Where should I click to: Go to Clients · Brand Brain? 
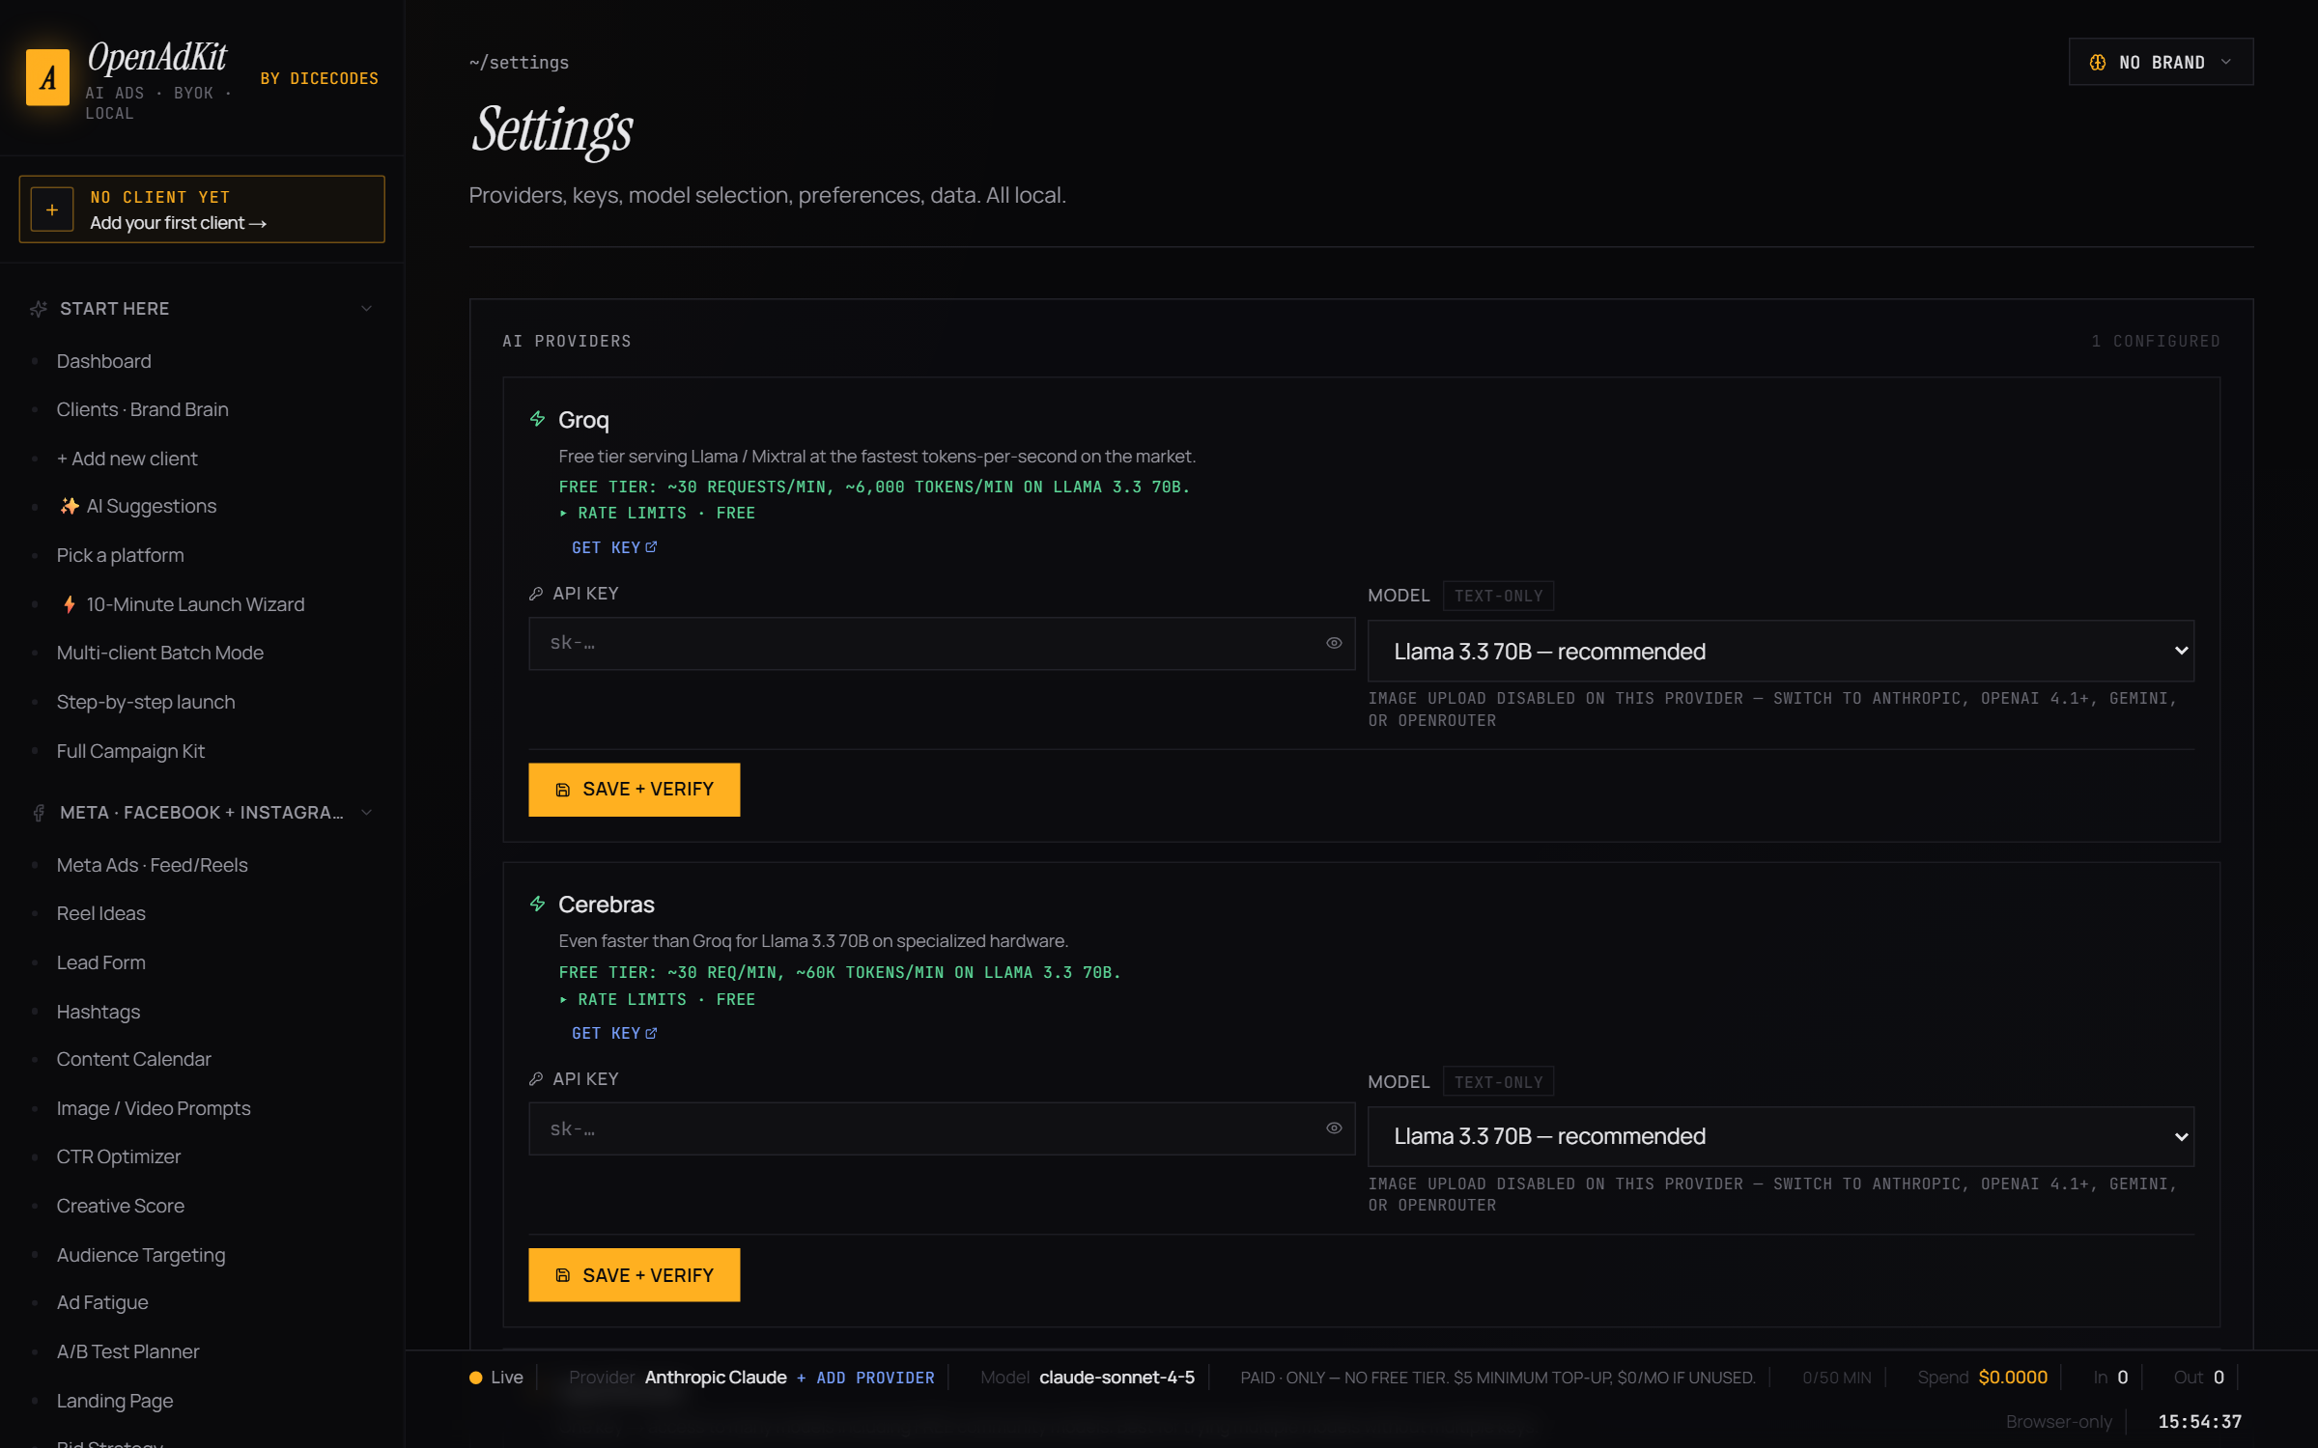[143, 409]
